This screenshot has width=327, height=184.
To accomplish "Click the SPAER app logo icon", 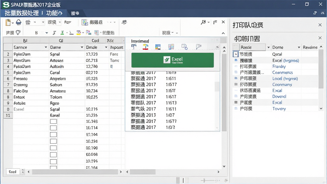I will click(x=6, y=4).
